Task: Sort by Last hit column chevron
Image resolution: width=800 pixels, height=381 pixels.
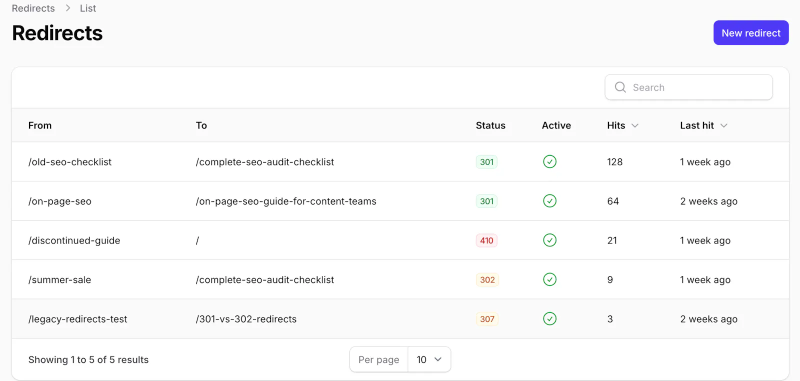Action: coord(723,125)
